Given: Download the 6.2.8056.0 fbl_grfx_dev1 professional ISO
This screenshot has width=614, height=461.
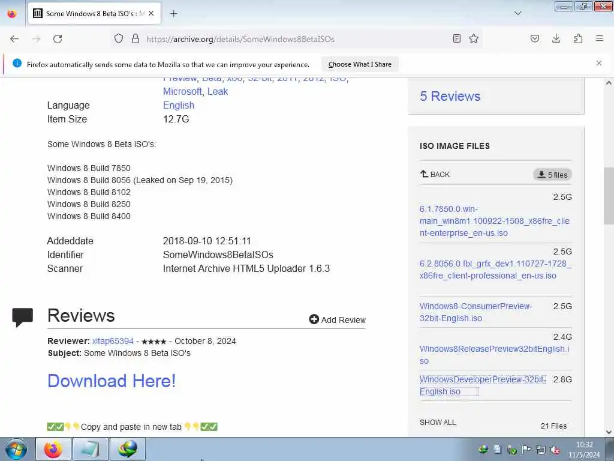Looking at the screenshot, I should [495, 270].
